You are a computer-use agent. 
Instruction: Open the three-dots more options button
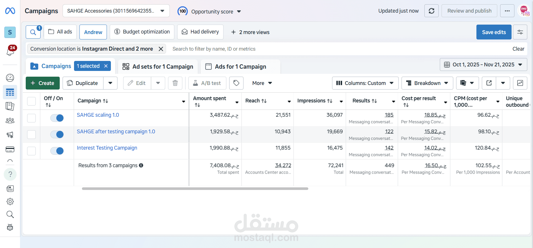[507, 11]
